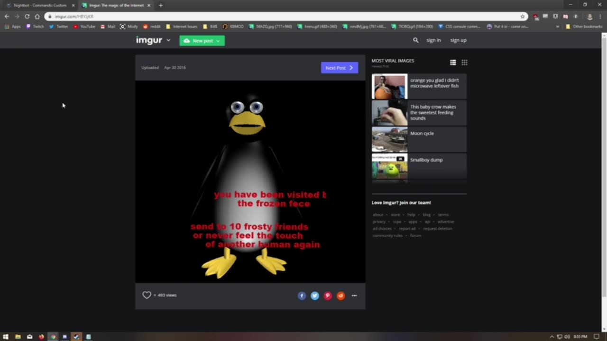This screenshot has width=607, height=341.
Task: Open a new browser tab
Action: tap(161, 5)
